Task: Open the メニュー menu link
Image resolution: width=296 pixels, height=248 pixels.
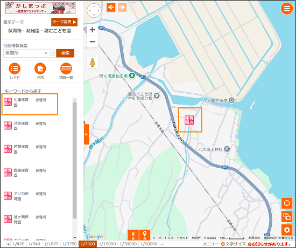Action: click(x=210, y=244)
